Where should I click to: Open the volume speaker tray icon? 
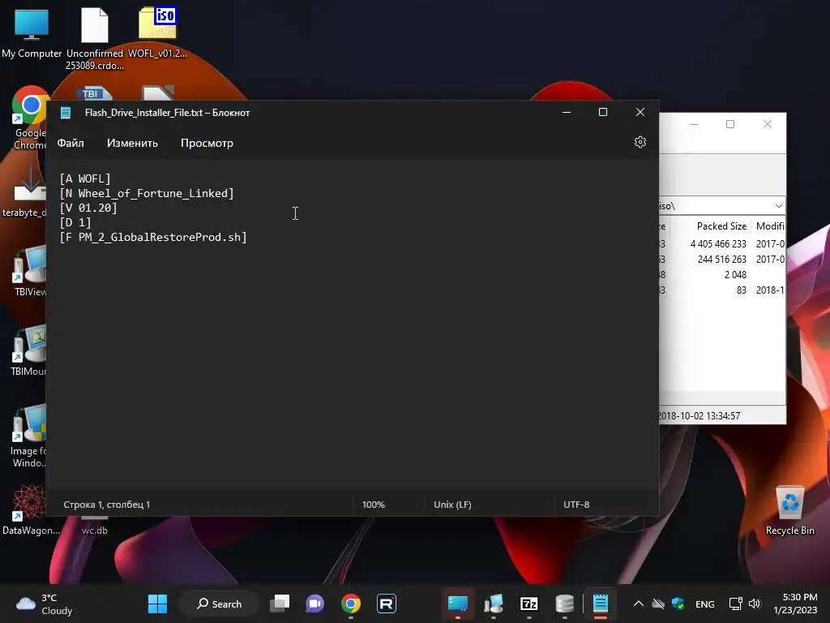[x=755, y=604]
